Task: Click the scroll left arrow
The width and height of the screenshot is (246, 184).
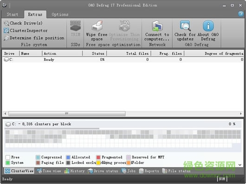Action: tap(5, 113)
